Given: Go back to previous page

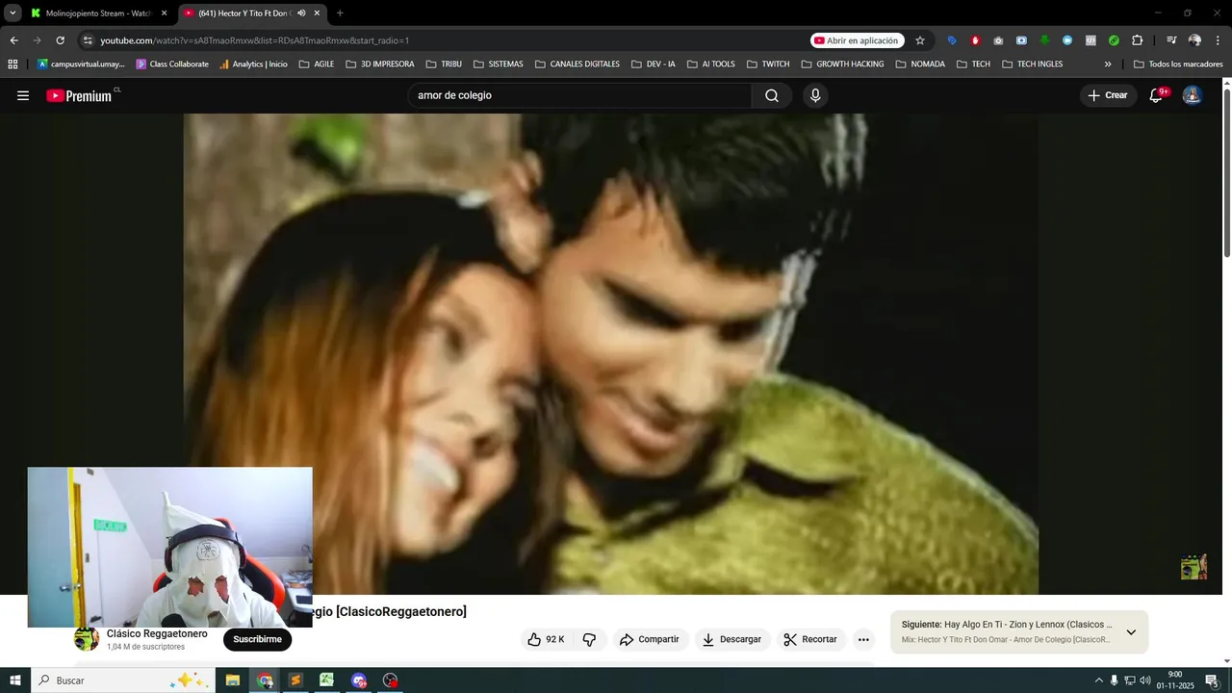Looking at the screenshot, I should pyautogui.click(x=13, y=40).
